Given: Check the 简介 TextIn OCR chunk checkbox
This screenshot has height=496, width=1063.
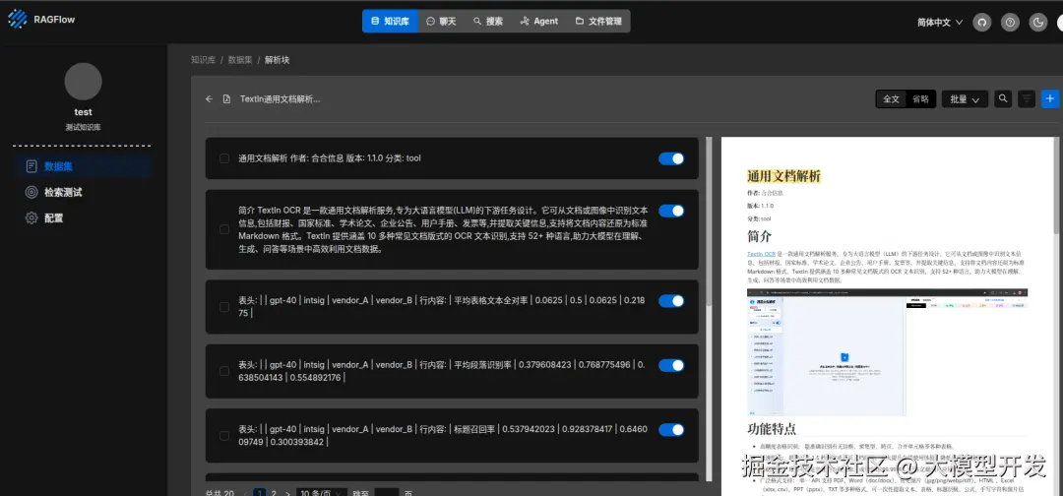Looking at the screenshot, I should coord(224,229).
